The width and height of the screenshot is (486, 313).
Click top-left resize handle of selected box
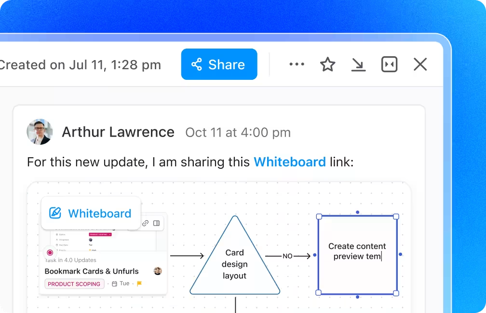point(319,216)
